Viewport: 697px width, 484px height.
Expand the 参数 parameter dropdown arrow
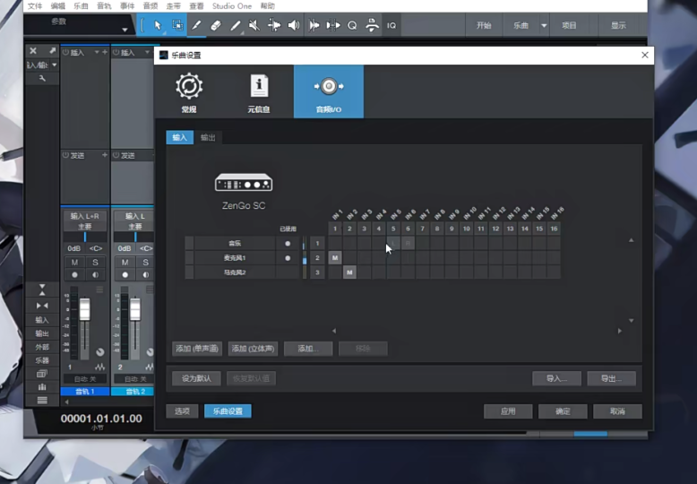pyautogui.click(x=125, y=30)
